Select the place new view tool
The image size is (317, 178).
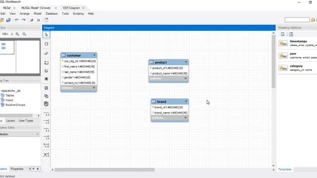46,96
